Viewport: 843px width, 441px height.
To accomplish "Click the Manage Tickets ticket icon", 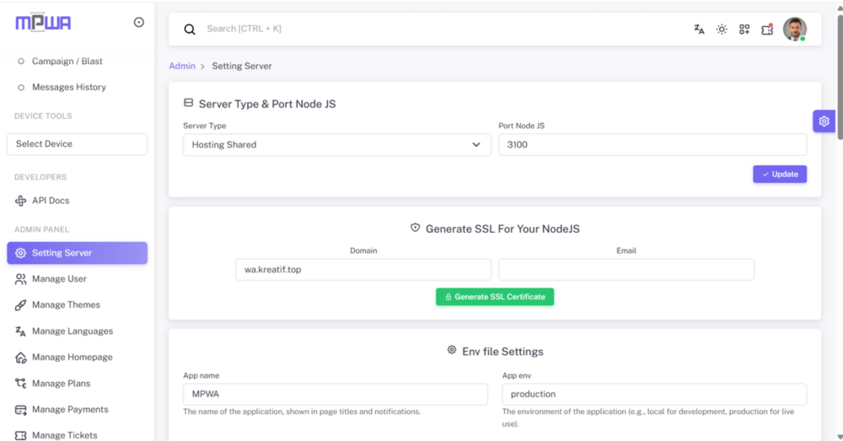I will pyautogui.click(x=20, y=435).
